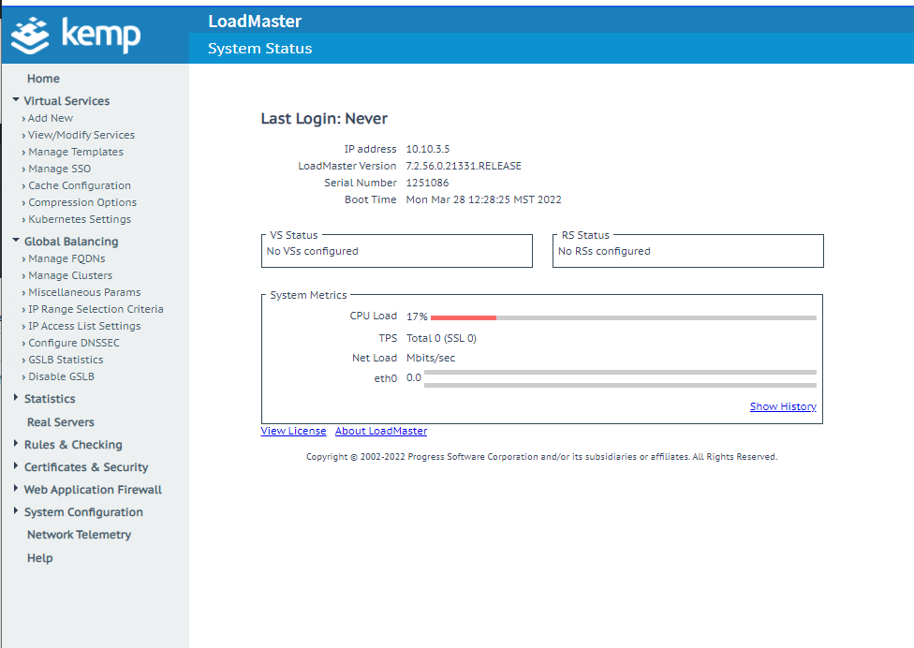Open the System Configuration menu label

click(x=83, y=513)
